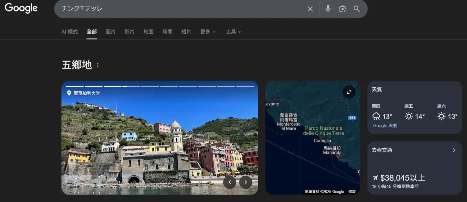Viewport: 467px width, 202px height.
Task: Click the 條款 link on map
Action: (352, 192)
